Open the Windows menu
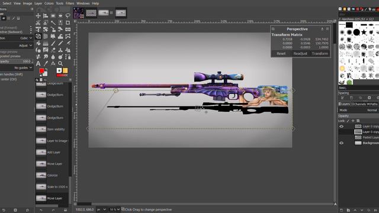 (83, 4)
